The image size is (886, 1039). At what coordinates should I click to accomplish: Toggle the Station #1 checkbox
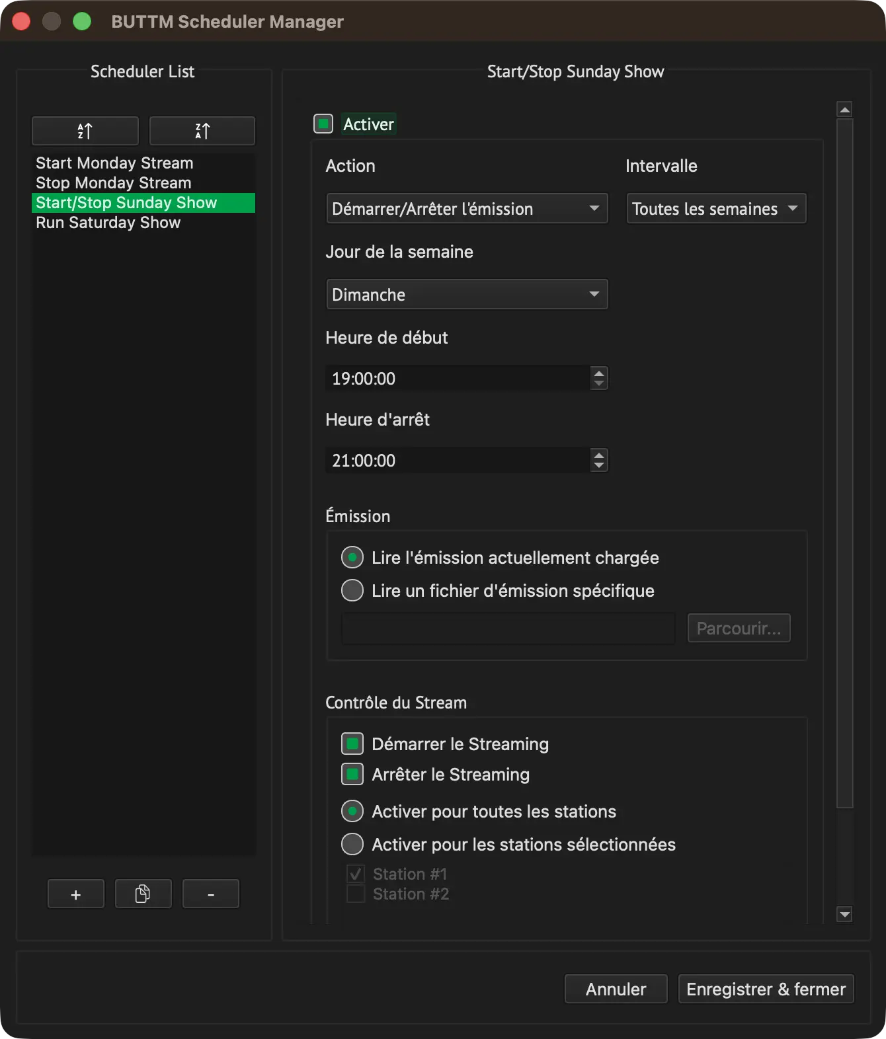356,874
